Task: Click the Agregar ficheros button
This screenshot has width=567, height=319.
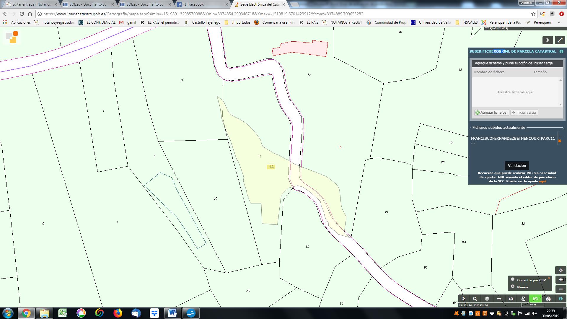Action: click(x=491, y=113)
